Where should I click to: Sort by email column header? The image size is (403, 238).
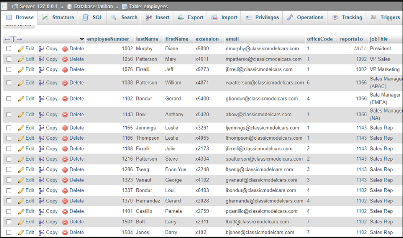point(232,39)
